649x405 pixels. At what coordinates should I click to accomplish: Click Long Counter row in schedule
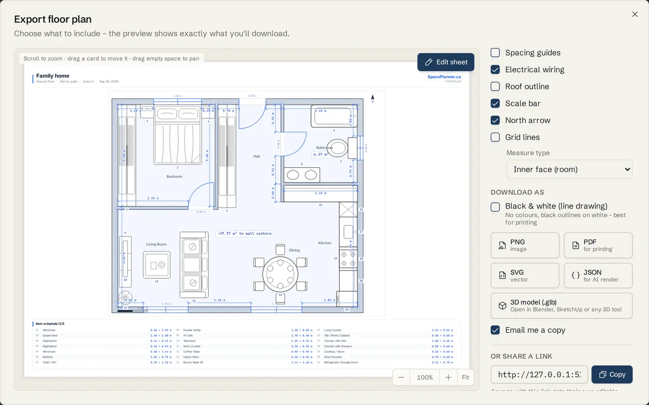coord(385,330)
